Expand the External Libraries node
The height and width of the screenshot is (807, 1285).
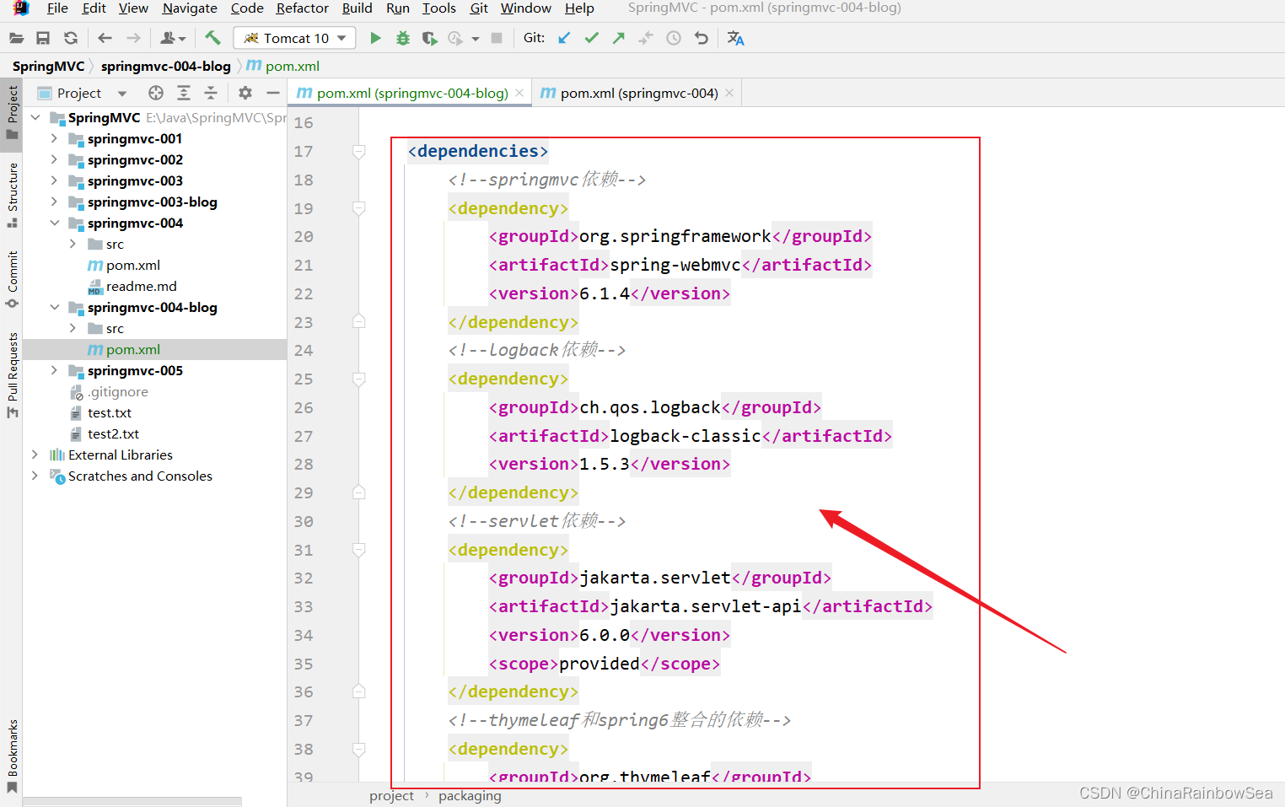point(34,455)
